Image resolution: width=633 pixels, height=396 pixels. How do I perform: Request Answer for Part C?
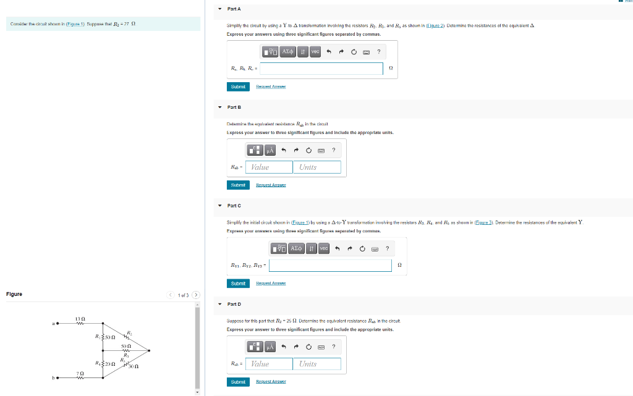271,284
